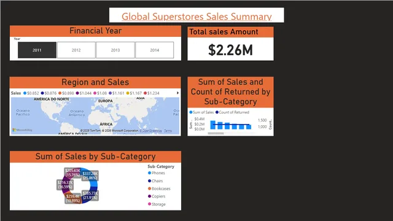Open the Global Superstores Sales Summary title link
The height and width of the screenshot is (221, 393).
pos(196,17)
